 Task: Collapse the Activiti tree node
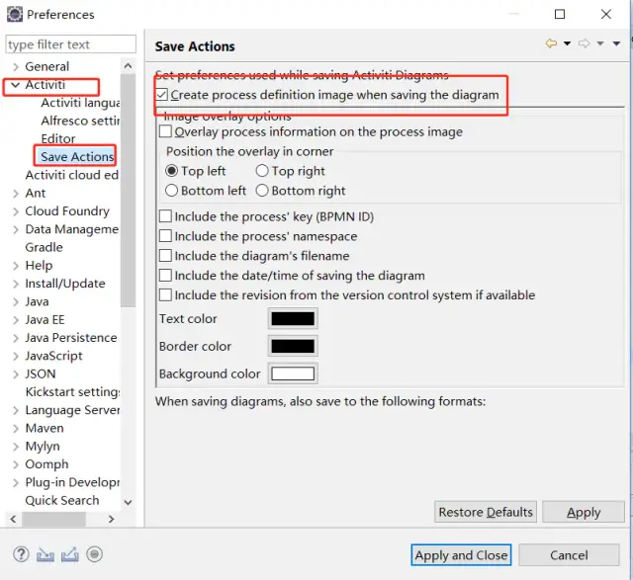coord(16,85)
